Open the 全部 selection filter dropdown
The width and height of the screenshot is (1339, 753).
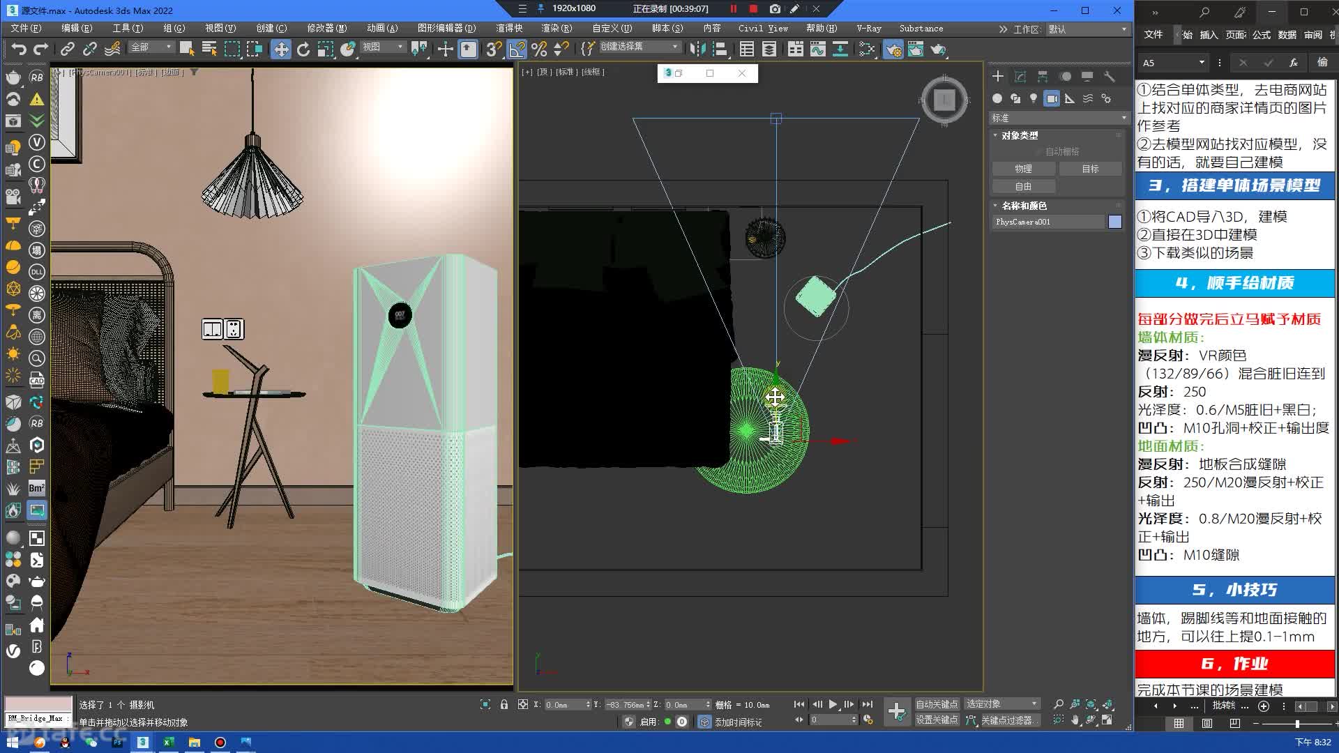click(x=151, y=47)
